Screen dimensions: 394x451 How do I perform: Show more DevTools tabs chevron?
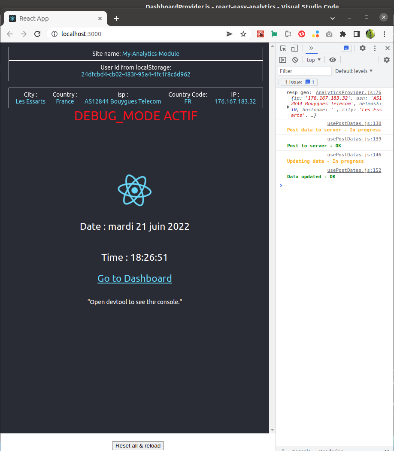pyautogui.click(x=311, y=48)
